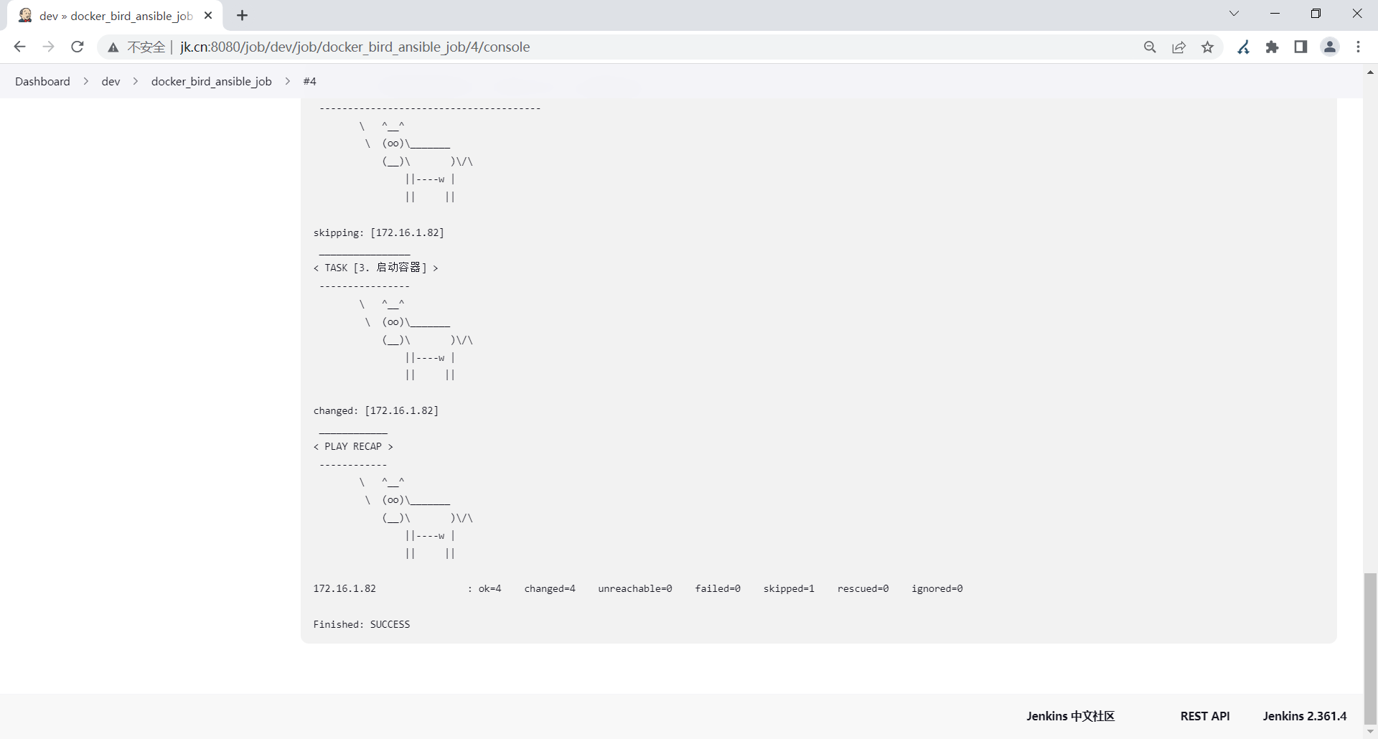The height and width of the screenshot is (739, 1378).
Task: Expand the chevron after docker_bird_ansible_job breadcrumb
Action: coord(288,81)
